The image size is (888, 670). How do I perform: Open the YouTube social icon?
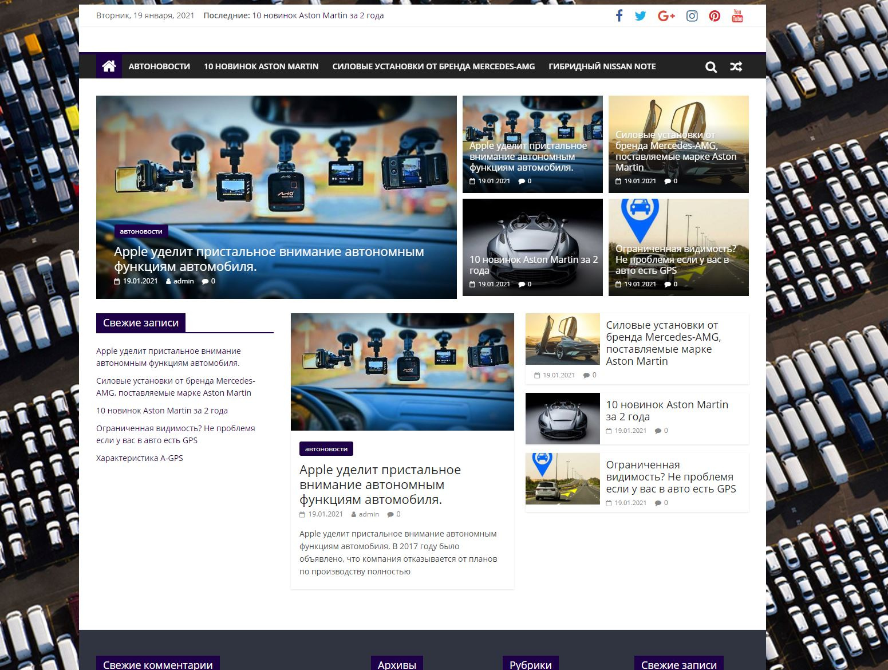737,16
